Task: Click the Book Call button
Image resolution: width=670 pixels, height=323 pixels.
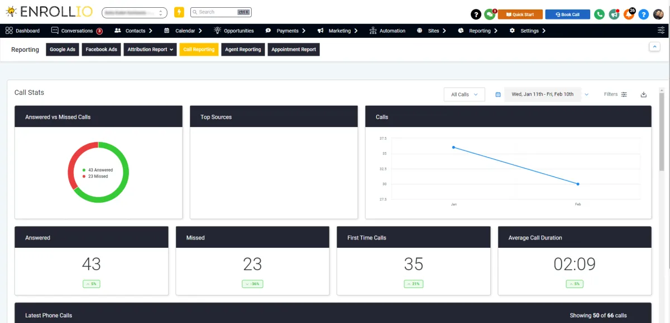Action: pos(568,14)
